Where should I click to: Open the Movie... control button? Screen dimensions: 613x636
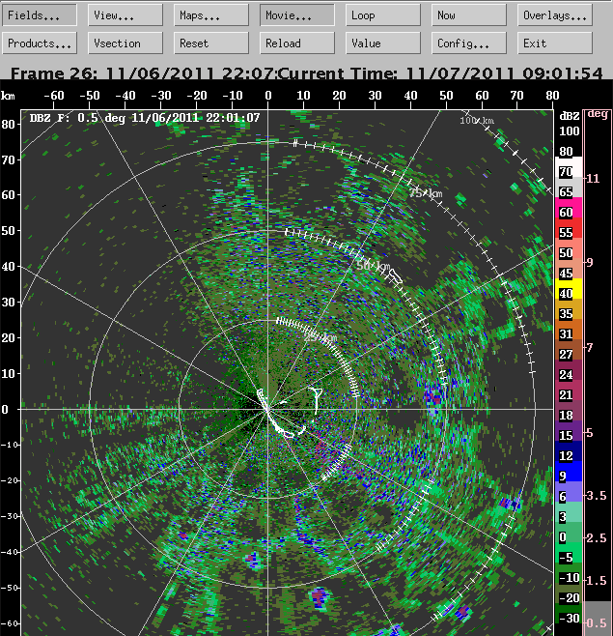pos(297,15)
